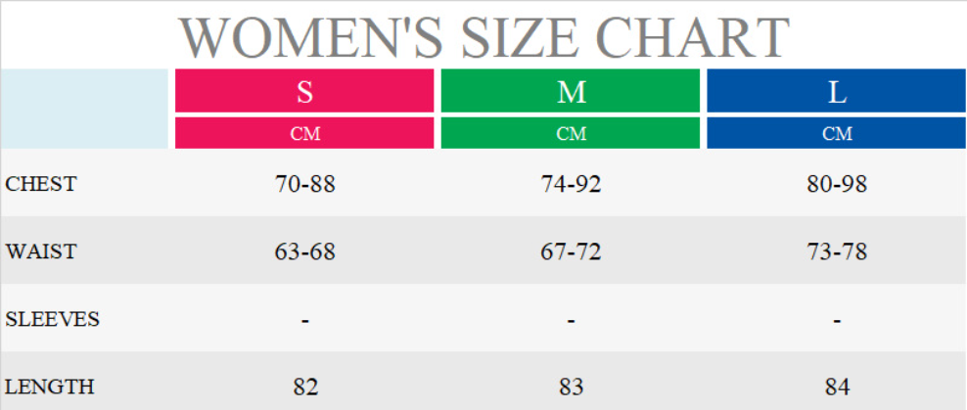Click the CM unit under size L
This screenshot has width=967, height=410.
837,134
